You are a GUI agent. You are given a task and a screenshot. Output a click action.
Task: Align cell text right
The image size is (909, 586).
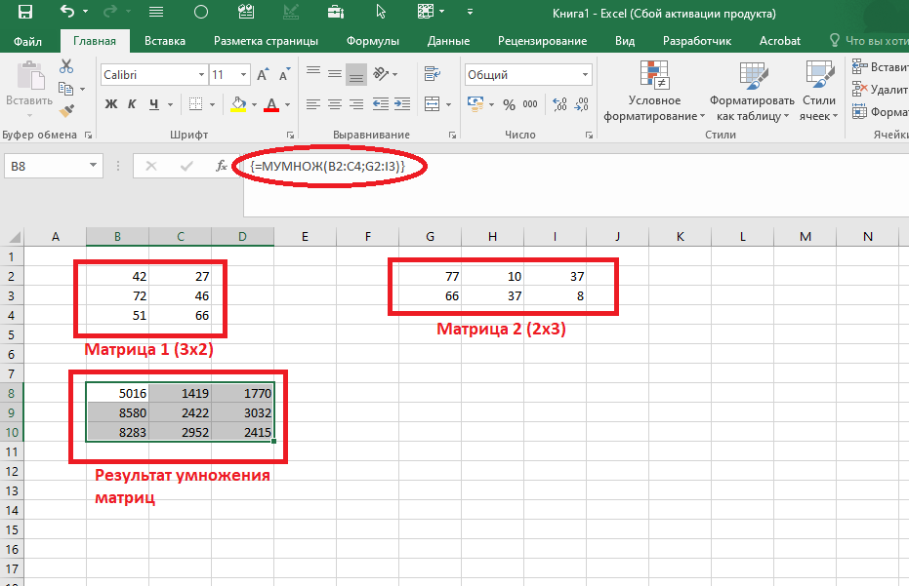[x=356, y=104]
